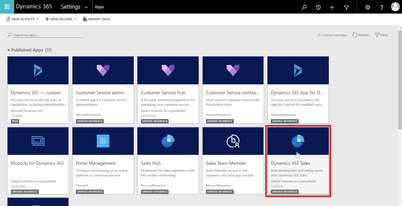Click the Customer Service workspace app icon
The width and height of the screenshot is (402, 206).
click(x=233, y=70)
